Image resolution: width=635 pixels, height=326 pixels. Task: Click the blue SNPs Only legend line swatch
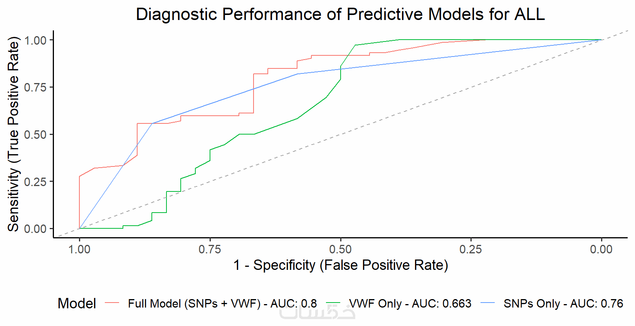point(488,303)
